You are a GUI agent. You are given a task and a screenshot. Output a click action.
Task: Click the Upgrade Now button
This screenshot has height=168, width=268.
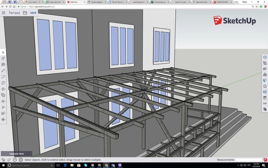(16, 154)
